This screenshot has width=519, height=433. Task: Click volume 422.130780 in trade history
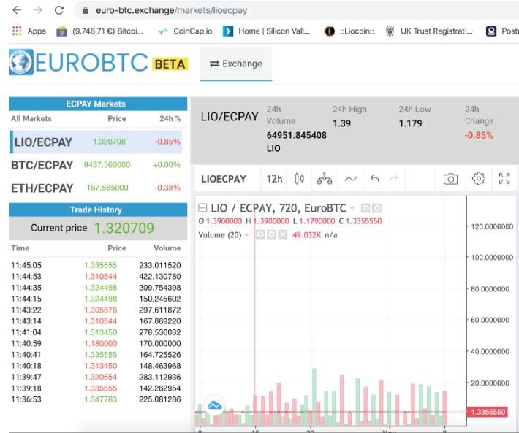click(x=160, y=276)
